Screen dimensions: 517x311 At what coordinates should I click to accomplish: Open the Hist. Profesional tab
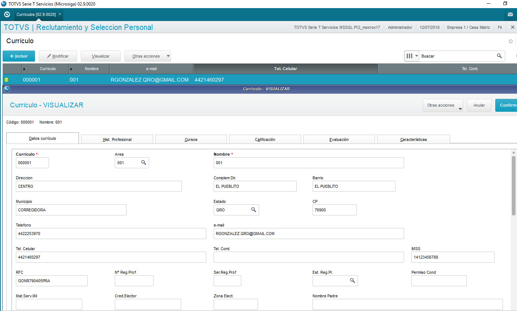click(117, 139)
